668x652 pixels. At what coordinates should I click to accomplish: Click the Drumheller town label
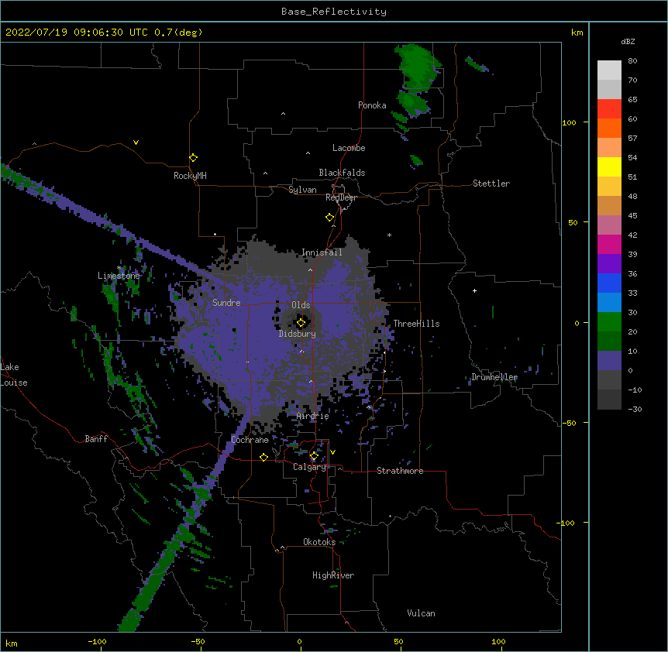point(494,377)
